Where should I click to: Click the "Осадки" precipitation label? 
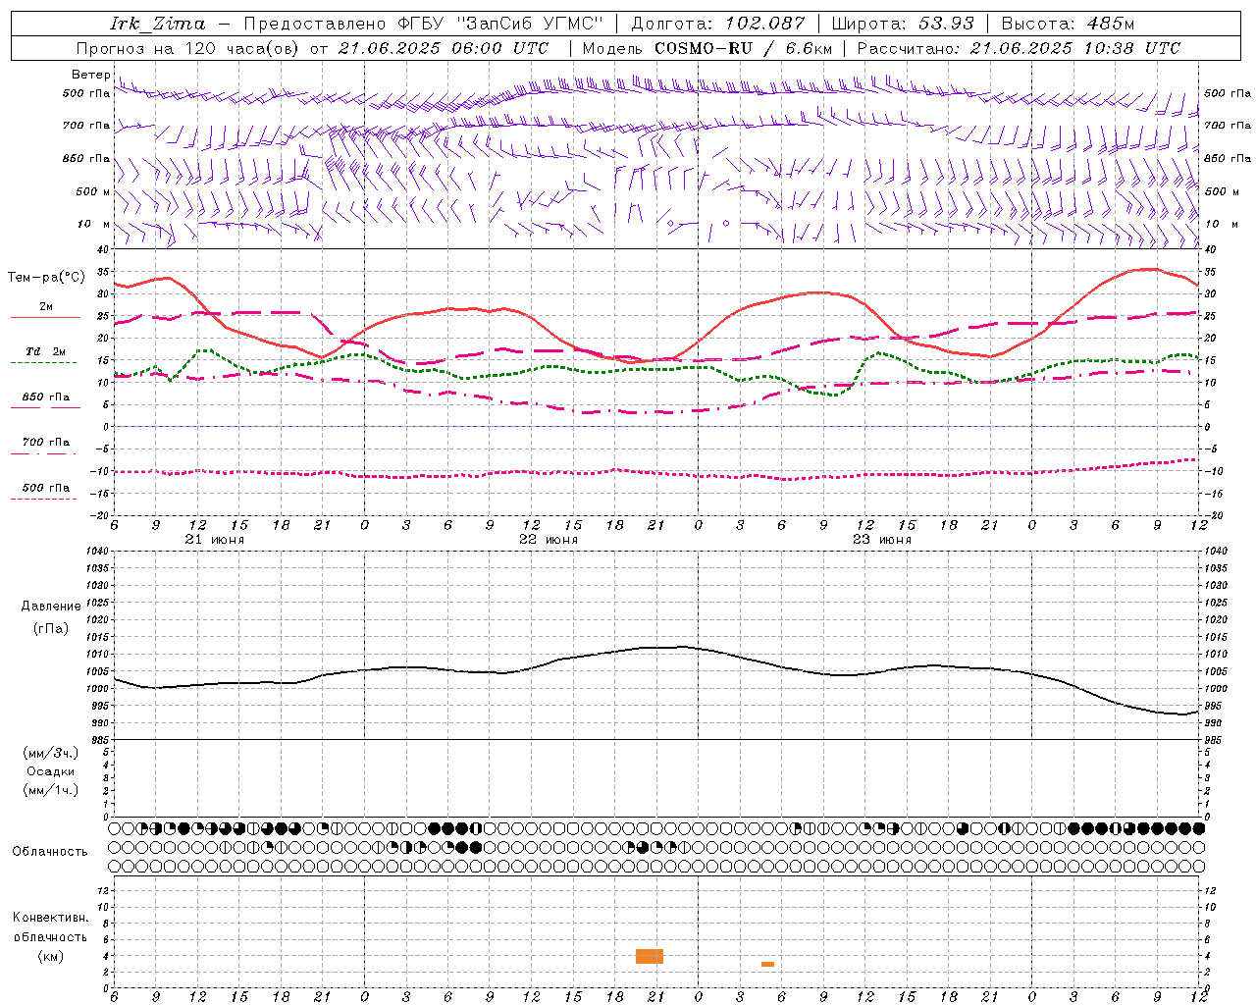(51, 771)
